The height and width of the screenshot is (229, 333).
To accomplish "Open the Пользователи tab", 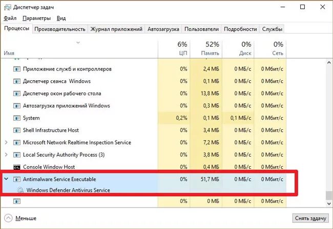I will [x=201, y=29].
